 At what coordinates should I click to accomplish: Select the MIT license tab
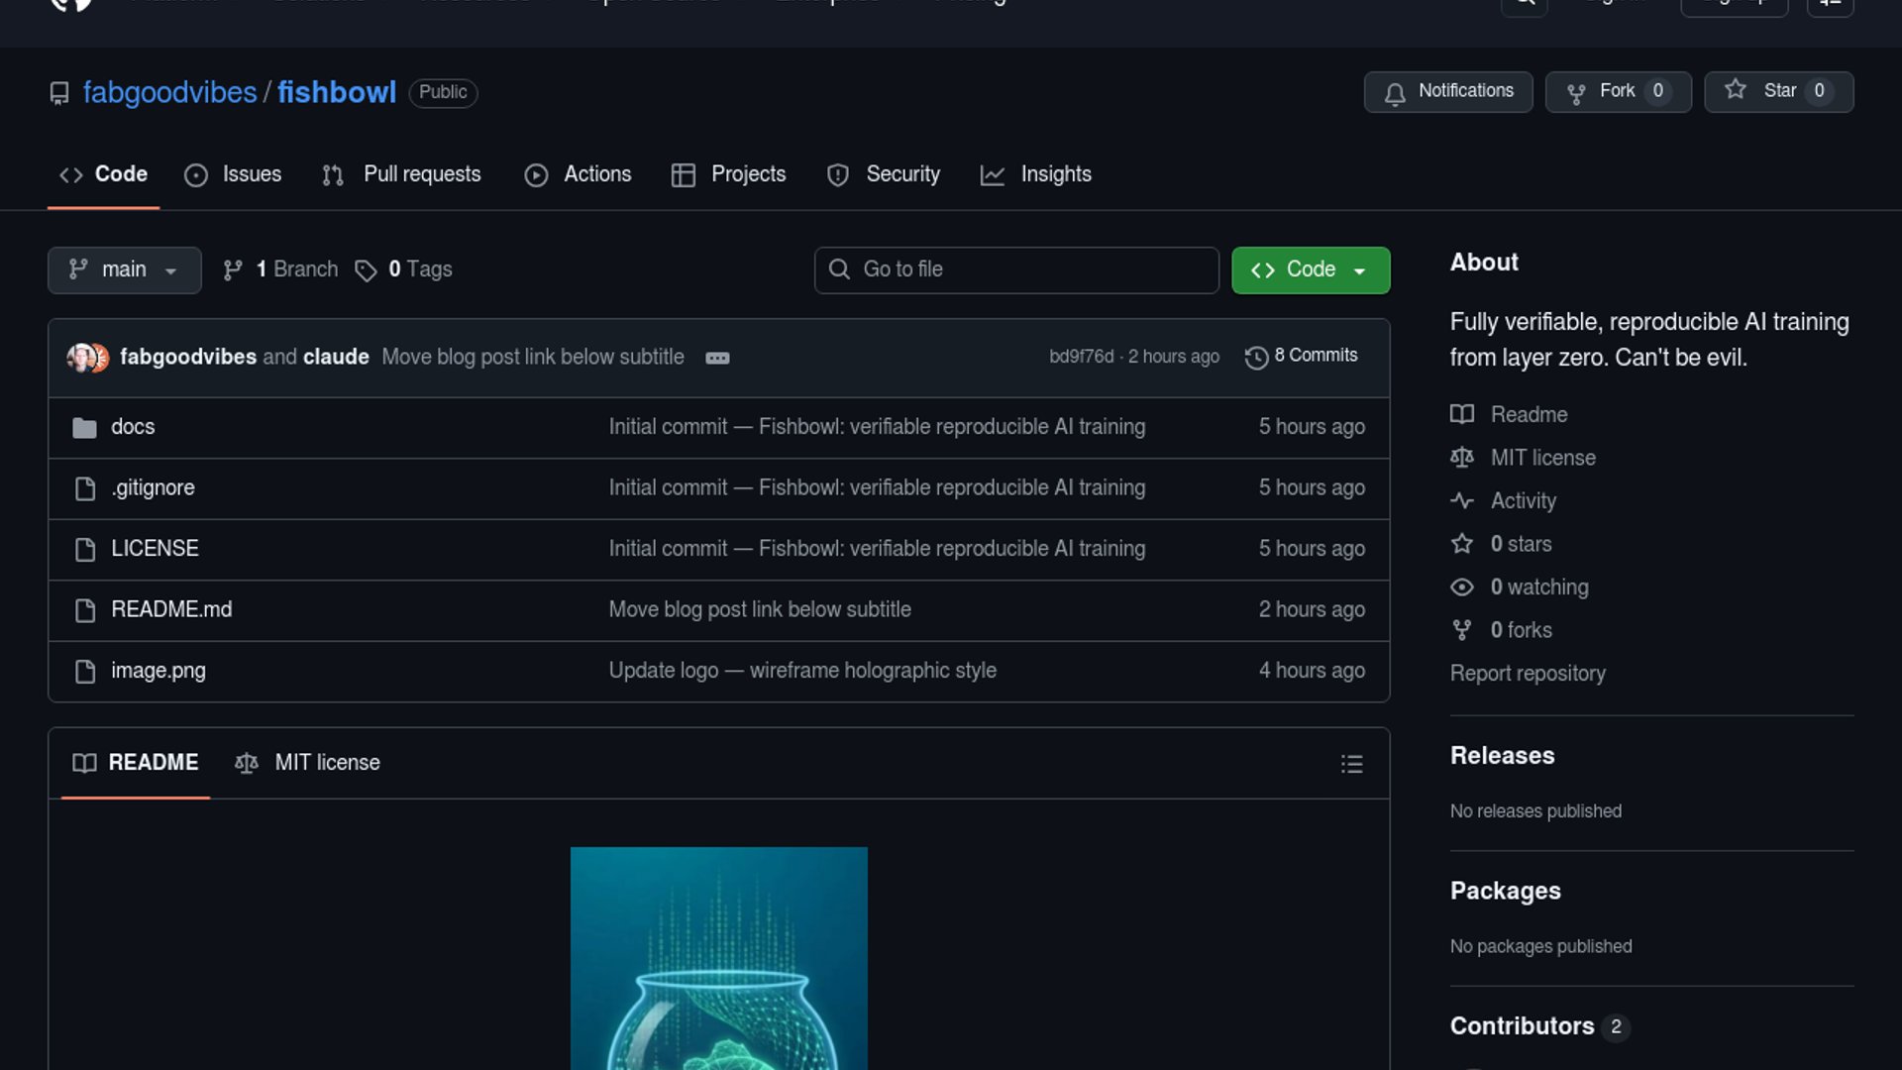[307, 763]
